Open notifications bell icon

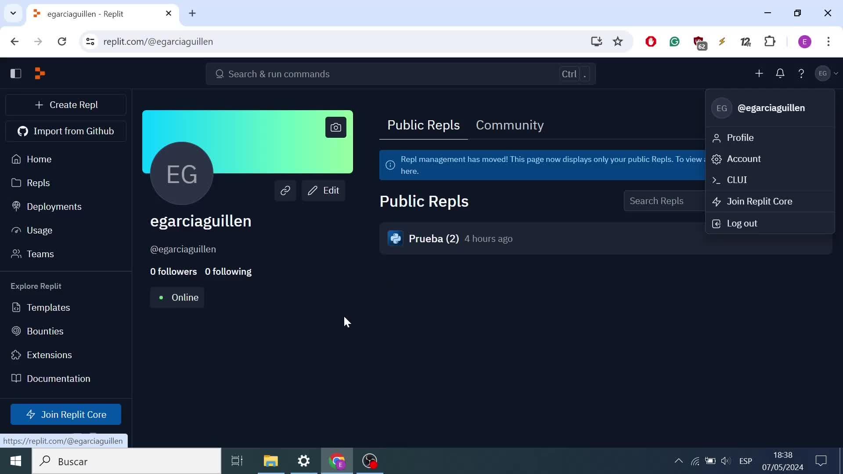780,73
